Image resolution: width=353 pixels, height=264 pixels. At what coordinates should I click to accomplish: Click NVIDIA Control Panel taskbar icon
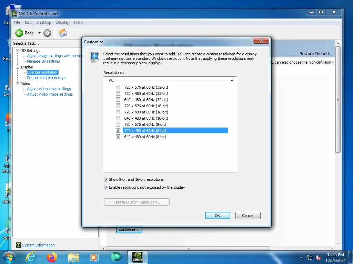pos(137,257)
